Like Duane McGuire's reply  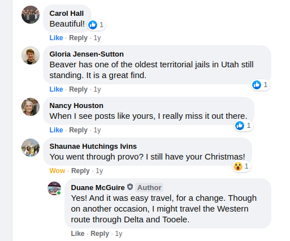tap(77, 234)
